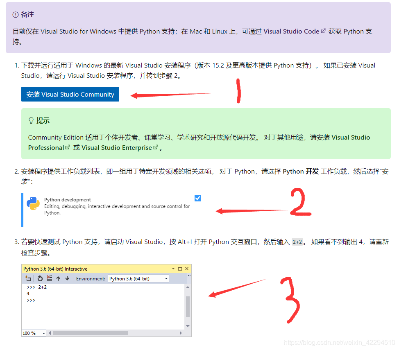Click the 提示 heading text
The height and width of the screenshot is (350, 399).
click(43, 121)
